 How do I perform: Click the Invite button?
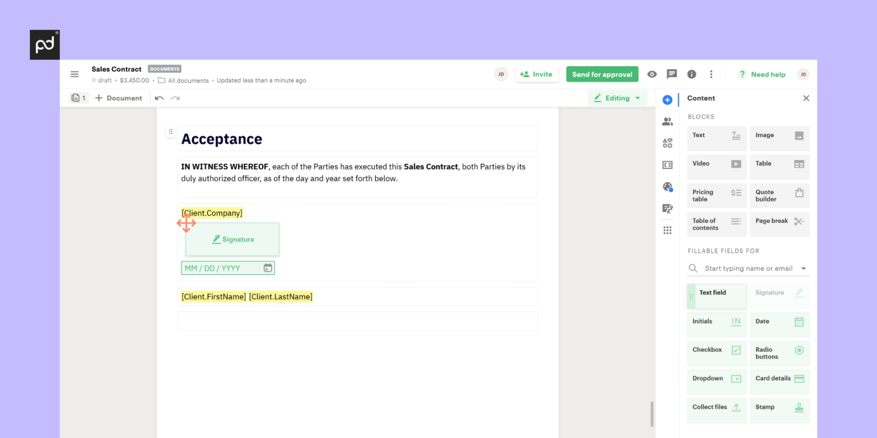[x=537, y=74]
